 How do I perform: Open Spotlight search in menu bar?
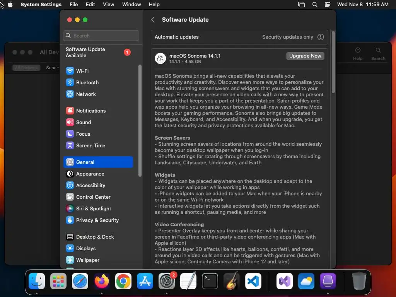click(x=315, y=5)
